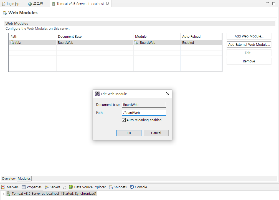Click the Document Base column header
Screen dimensions: 279x200
95,36
